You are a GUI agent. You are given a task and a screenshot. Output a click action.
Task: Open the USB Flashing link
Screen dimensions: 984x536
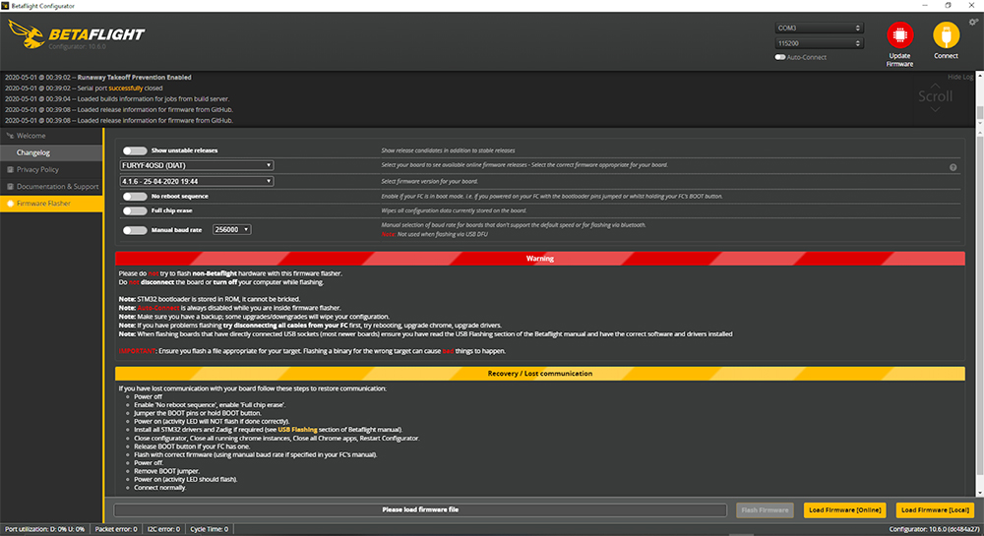point(297,430)
